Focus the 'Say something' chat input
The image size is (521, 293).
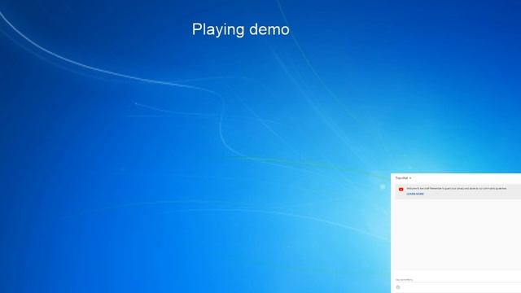(x=458, y=280)
